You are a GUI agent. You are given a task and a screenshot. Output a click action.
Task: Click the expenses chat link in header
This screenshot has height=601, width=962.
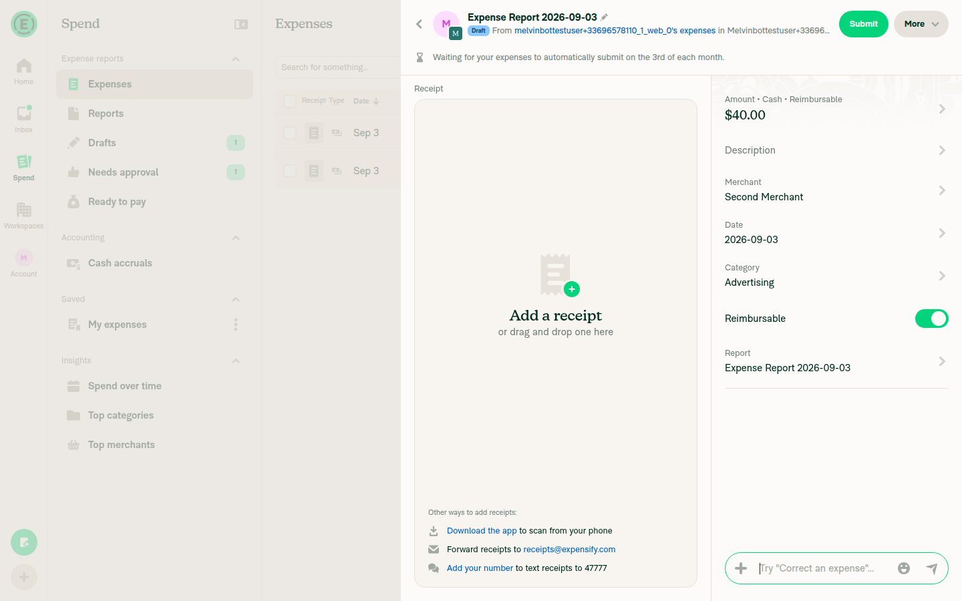click(x=615, y=31)
